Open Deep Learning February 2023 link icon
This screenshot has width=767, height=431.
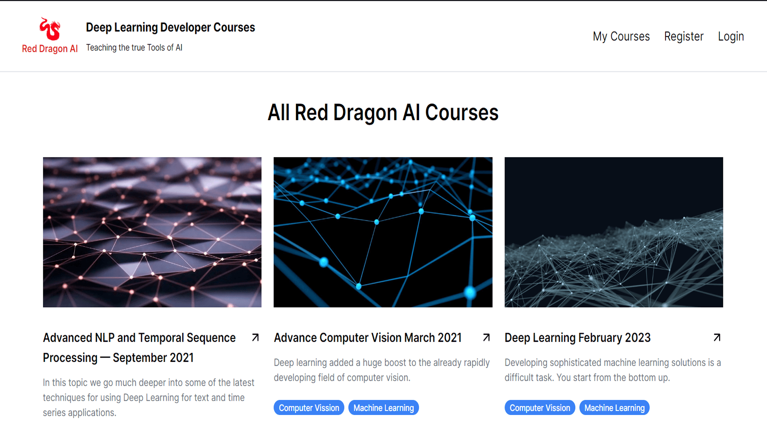tap(717, 337)
